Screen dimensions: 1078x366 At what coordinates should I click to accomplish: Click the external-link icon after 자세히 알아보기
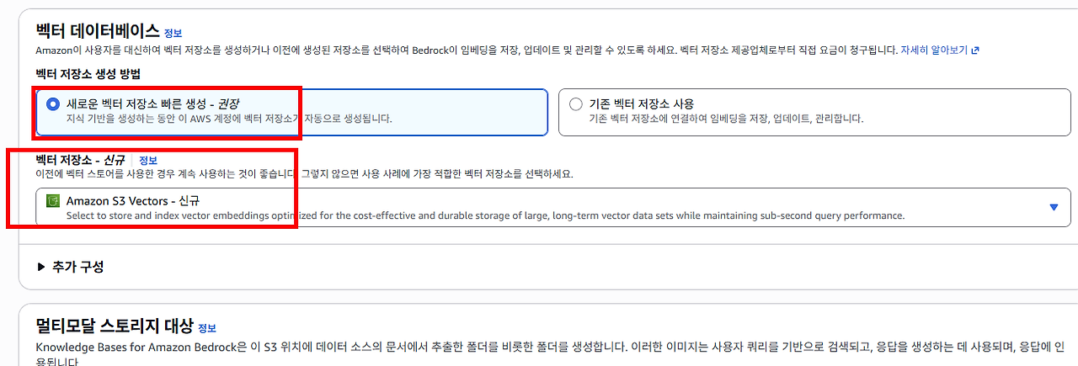click(x=975, y=50)
